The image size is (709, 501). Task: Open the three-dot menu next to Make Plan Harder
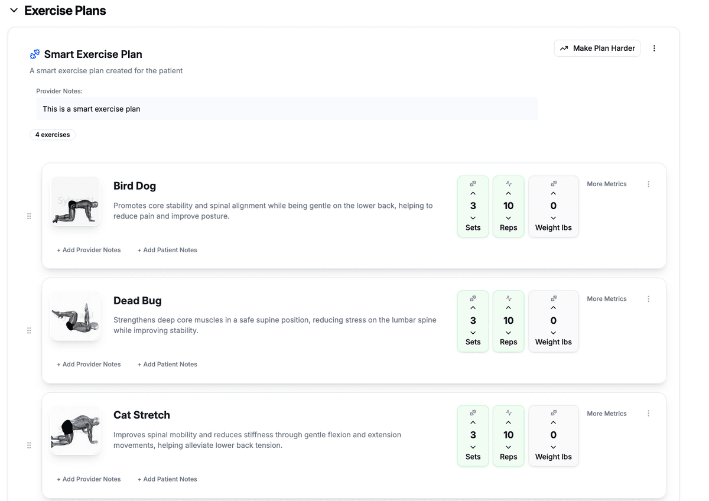pos(654,48)
